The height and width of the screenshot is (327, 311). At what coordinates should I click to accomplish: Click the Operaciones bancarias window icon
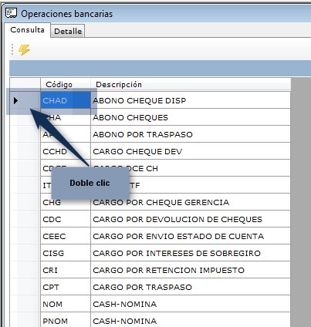(x=11, y=13)
